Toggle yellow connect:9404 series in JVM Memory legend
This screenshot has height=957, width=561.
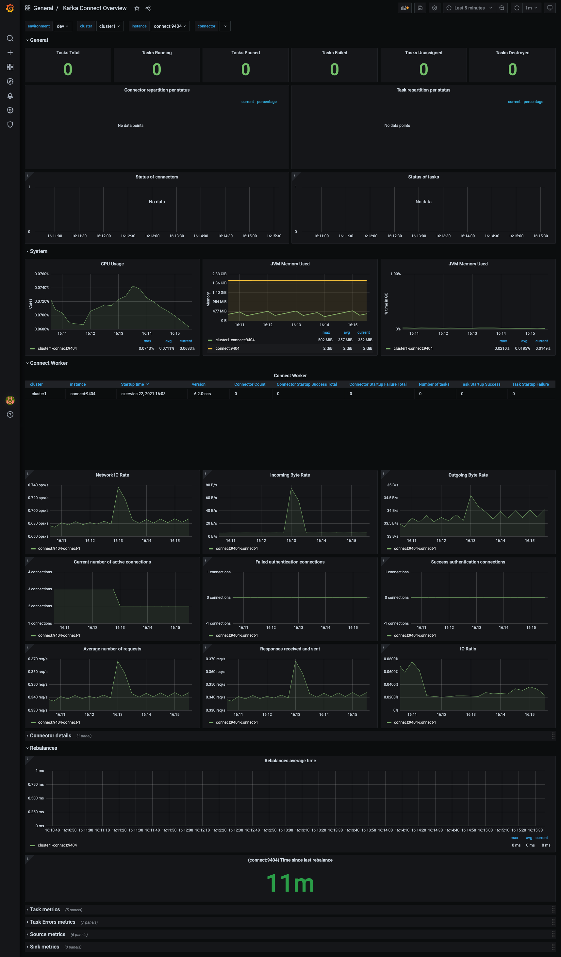[227, 348]
